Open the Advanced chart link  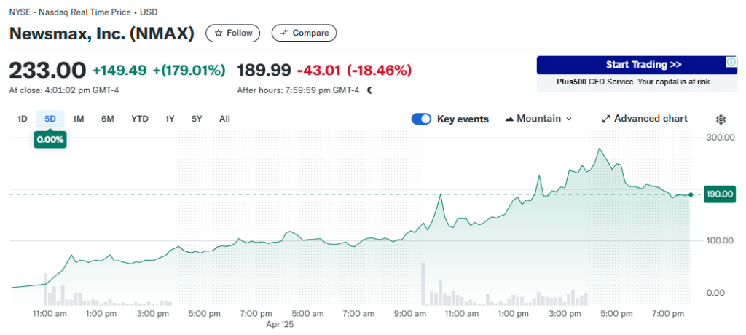point(650,119)
